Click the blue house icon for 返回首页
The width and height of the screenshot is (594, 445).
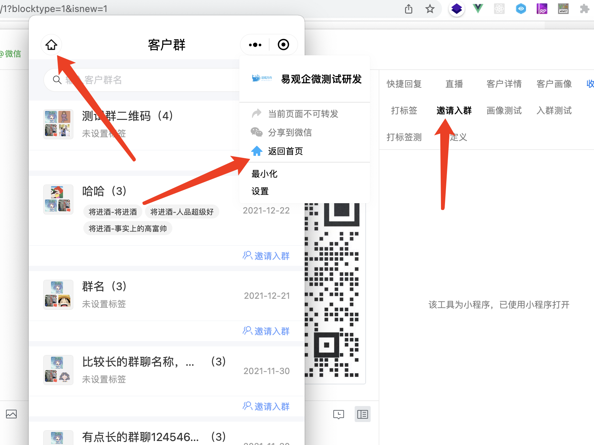pos(257,151)
